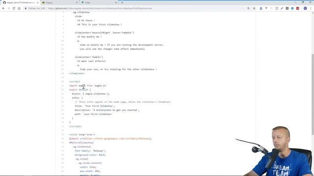
Task: Click the "#MyFirstSlideshow{" line
Action: click(x=81, y=143)
